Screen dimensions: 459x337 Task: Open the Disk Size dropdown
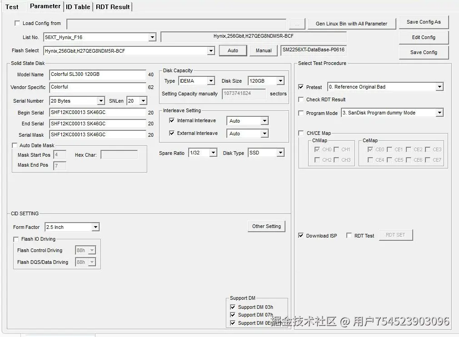pos(280,81)
